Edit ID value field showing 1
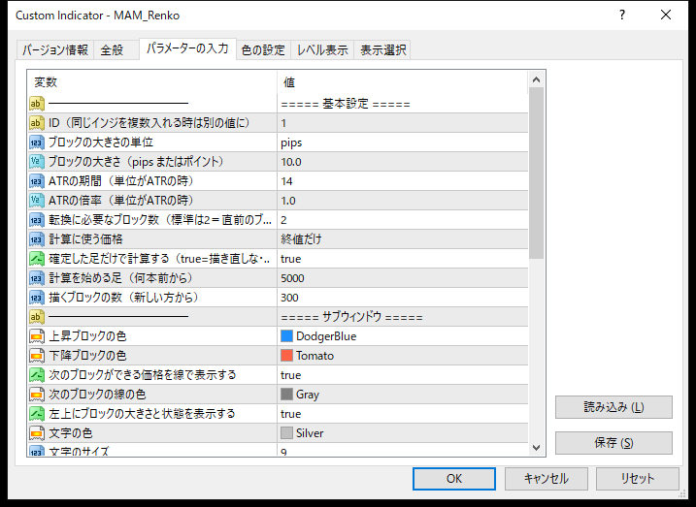Screen dimensions: 696x507 (403, 123)
